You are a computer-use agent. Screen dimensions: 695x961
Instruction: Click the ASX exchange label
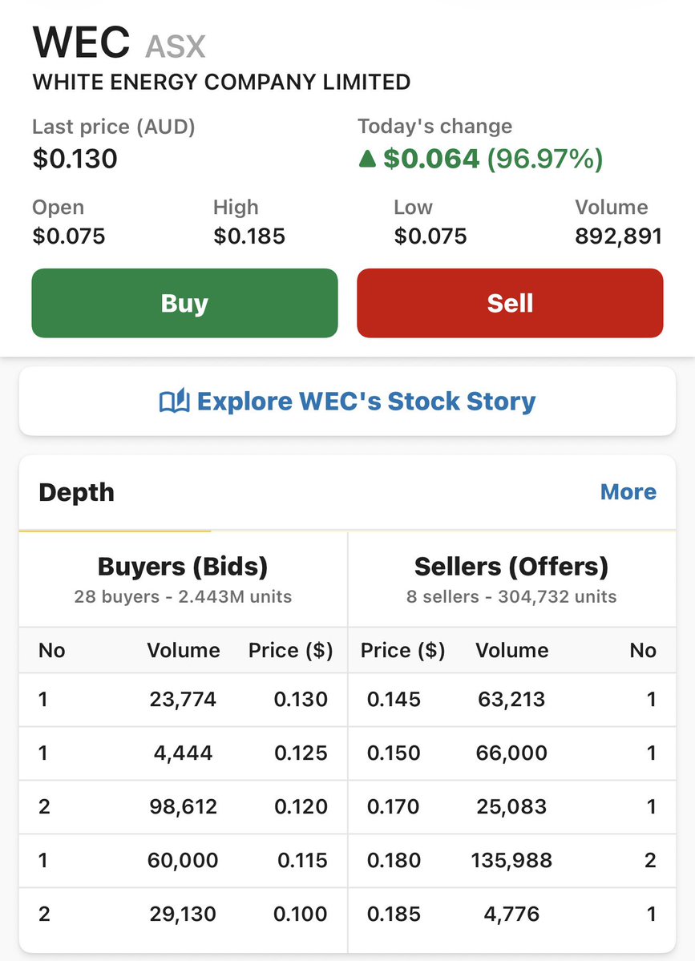pos(176,46)
